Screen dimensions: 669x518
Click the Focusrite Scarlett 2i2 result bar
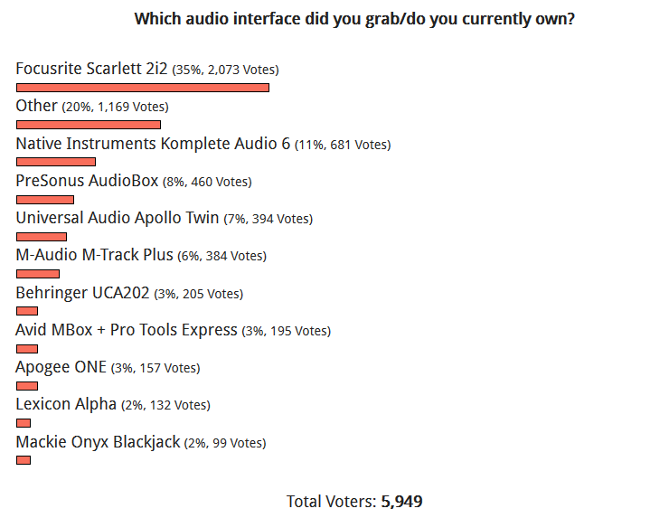[x=143, y=88]
